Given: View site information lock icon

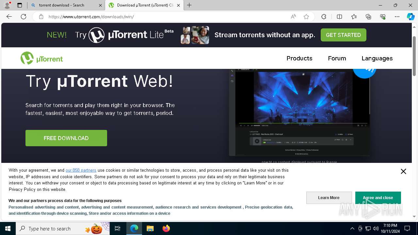Looking at the screenshot, I should coord(41,17).
